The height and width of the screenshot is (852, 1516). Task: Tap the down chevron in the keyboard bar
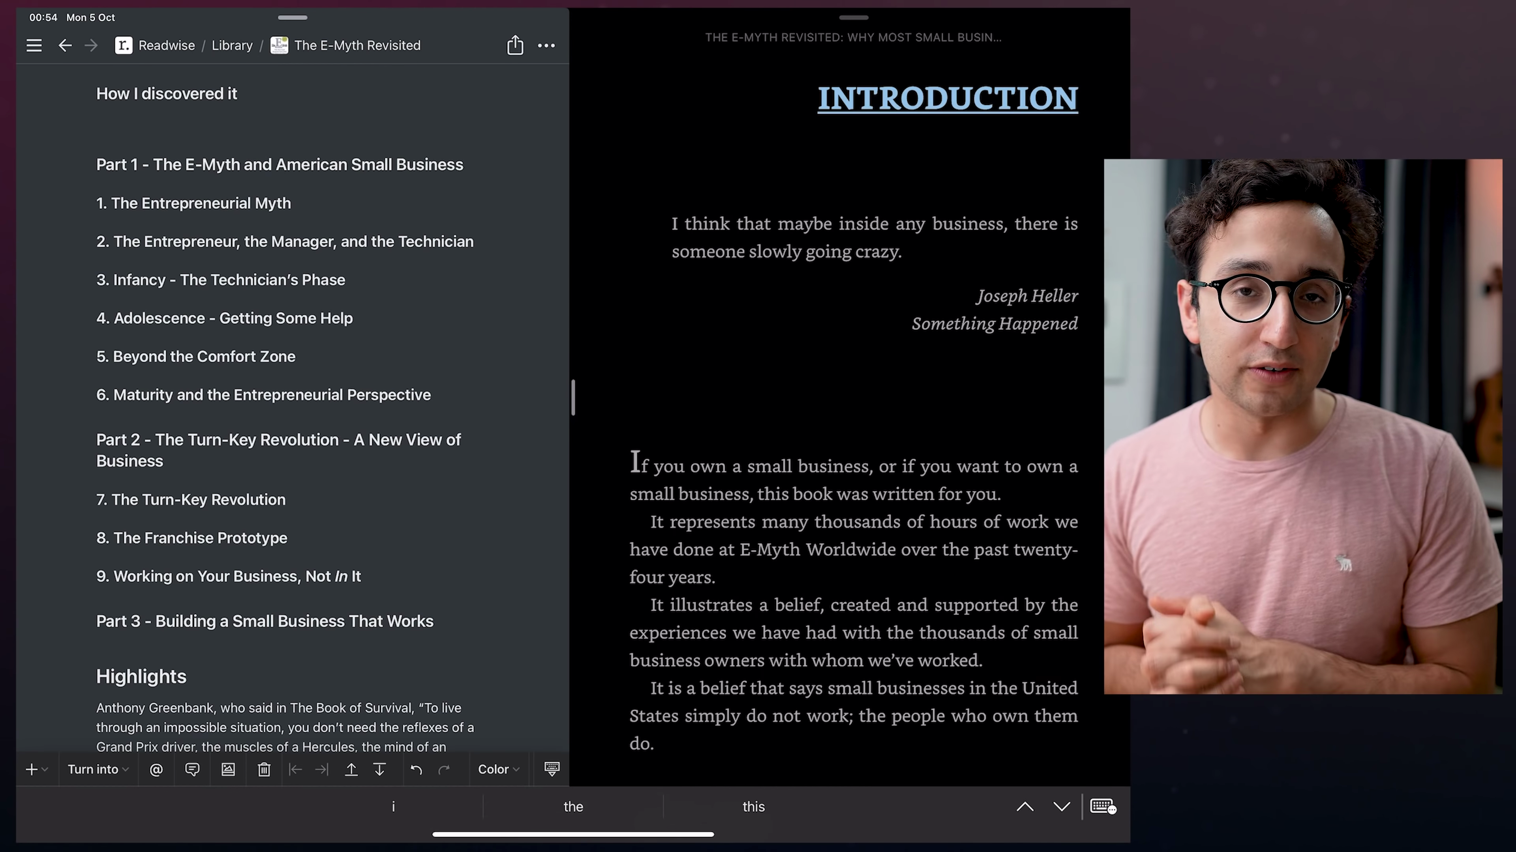pyautogui.click(x=1061, y=806)
